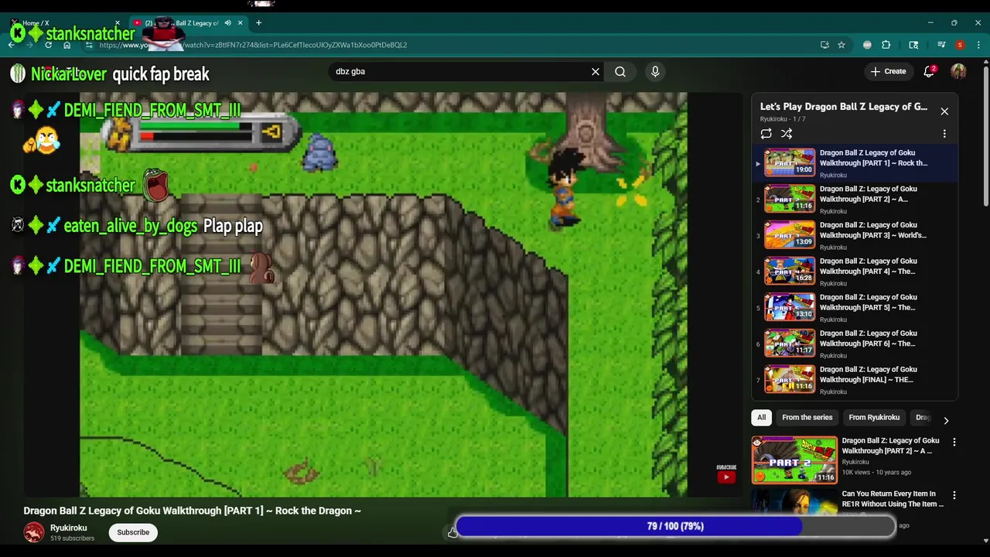Bookmark this page with the star icon
This screenshot has height=557, width=990.
tap(841, 45)
